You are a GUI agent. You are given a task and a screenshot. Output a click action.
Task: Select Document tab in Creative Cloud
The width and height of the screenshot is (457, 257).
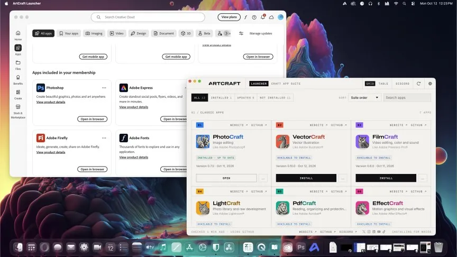tap(164, 33)
